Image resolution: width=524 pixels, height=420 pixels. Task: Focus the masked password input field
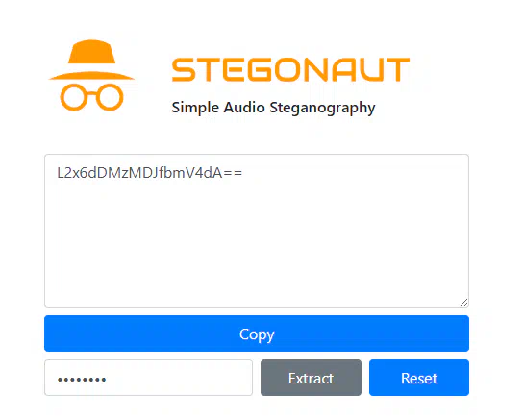click(x=148, y=378)
